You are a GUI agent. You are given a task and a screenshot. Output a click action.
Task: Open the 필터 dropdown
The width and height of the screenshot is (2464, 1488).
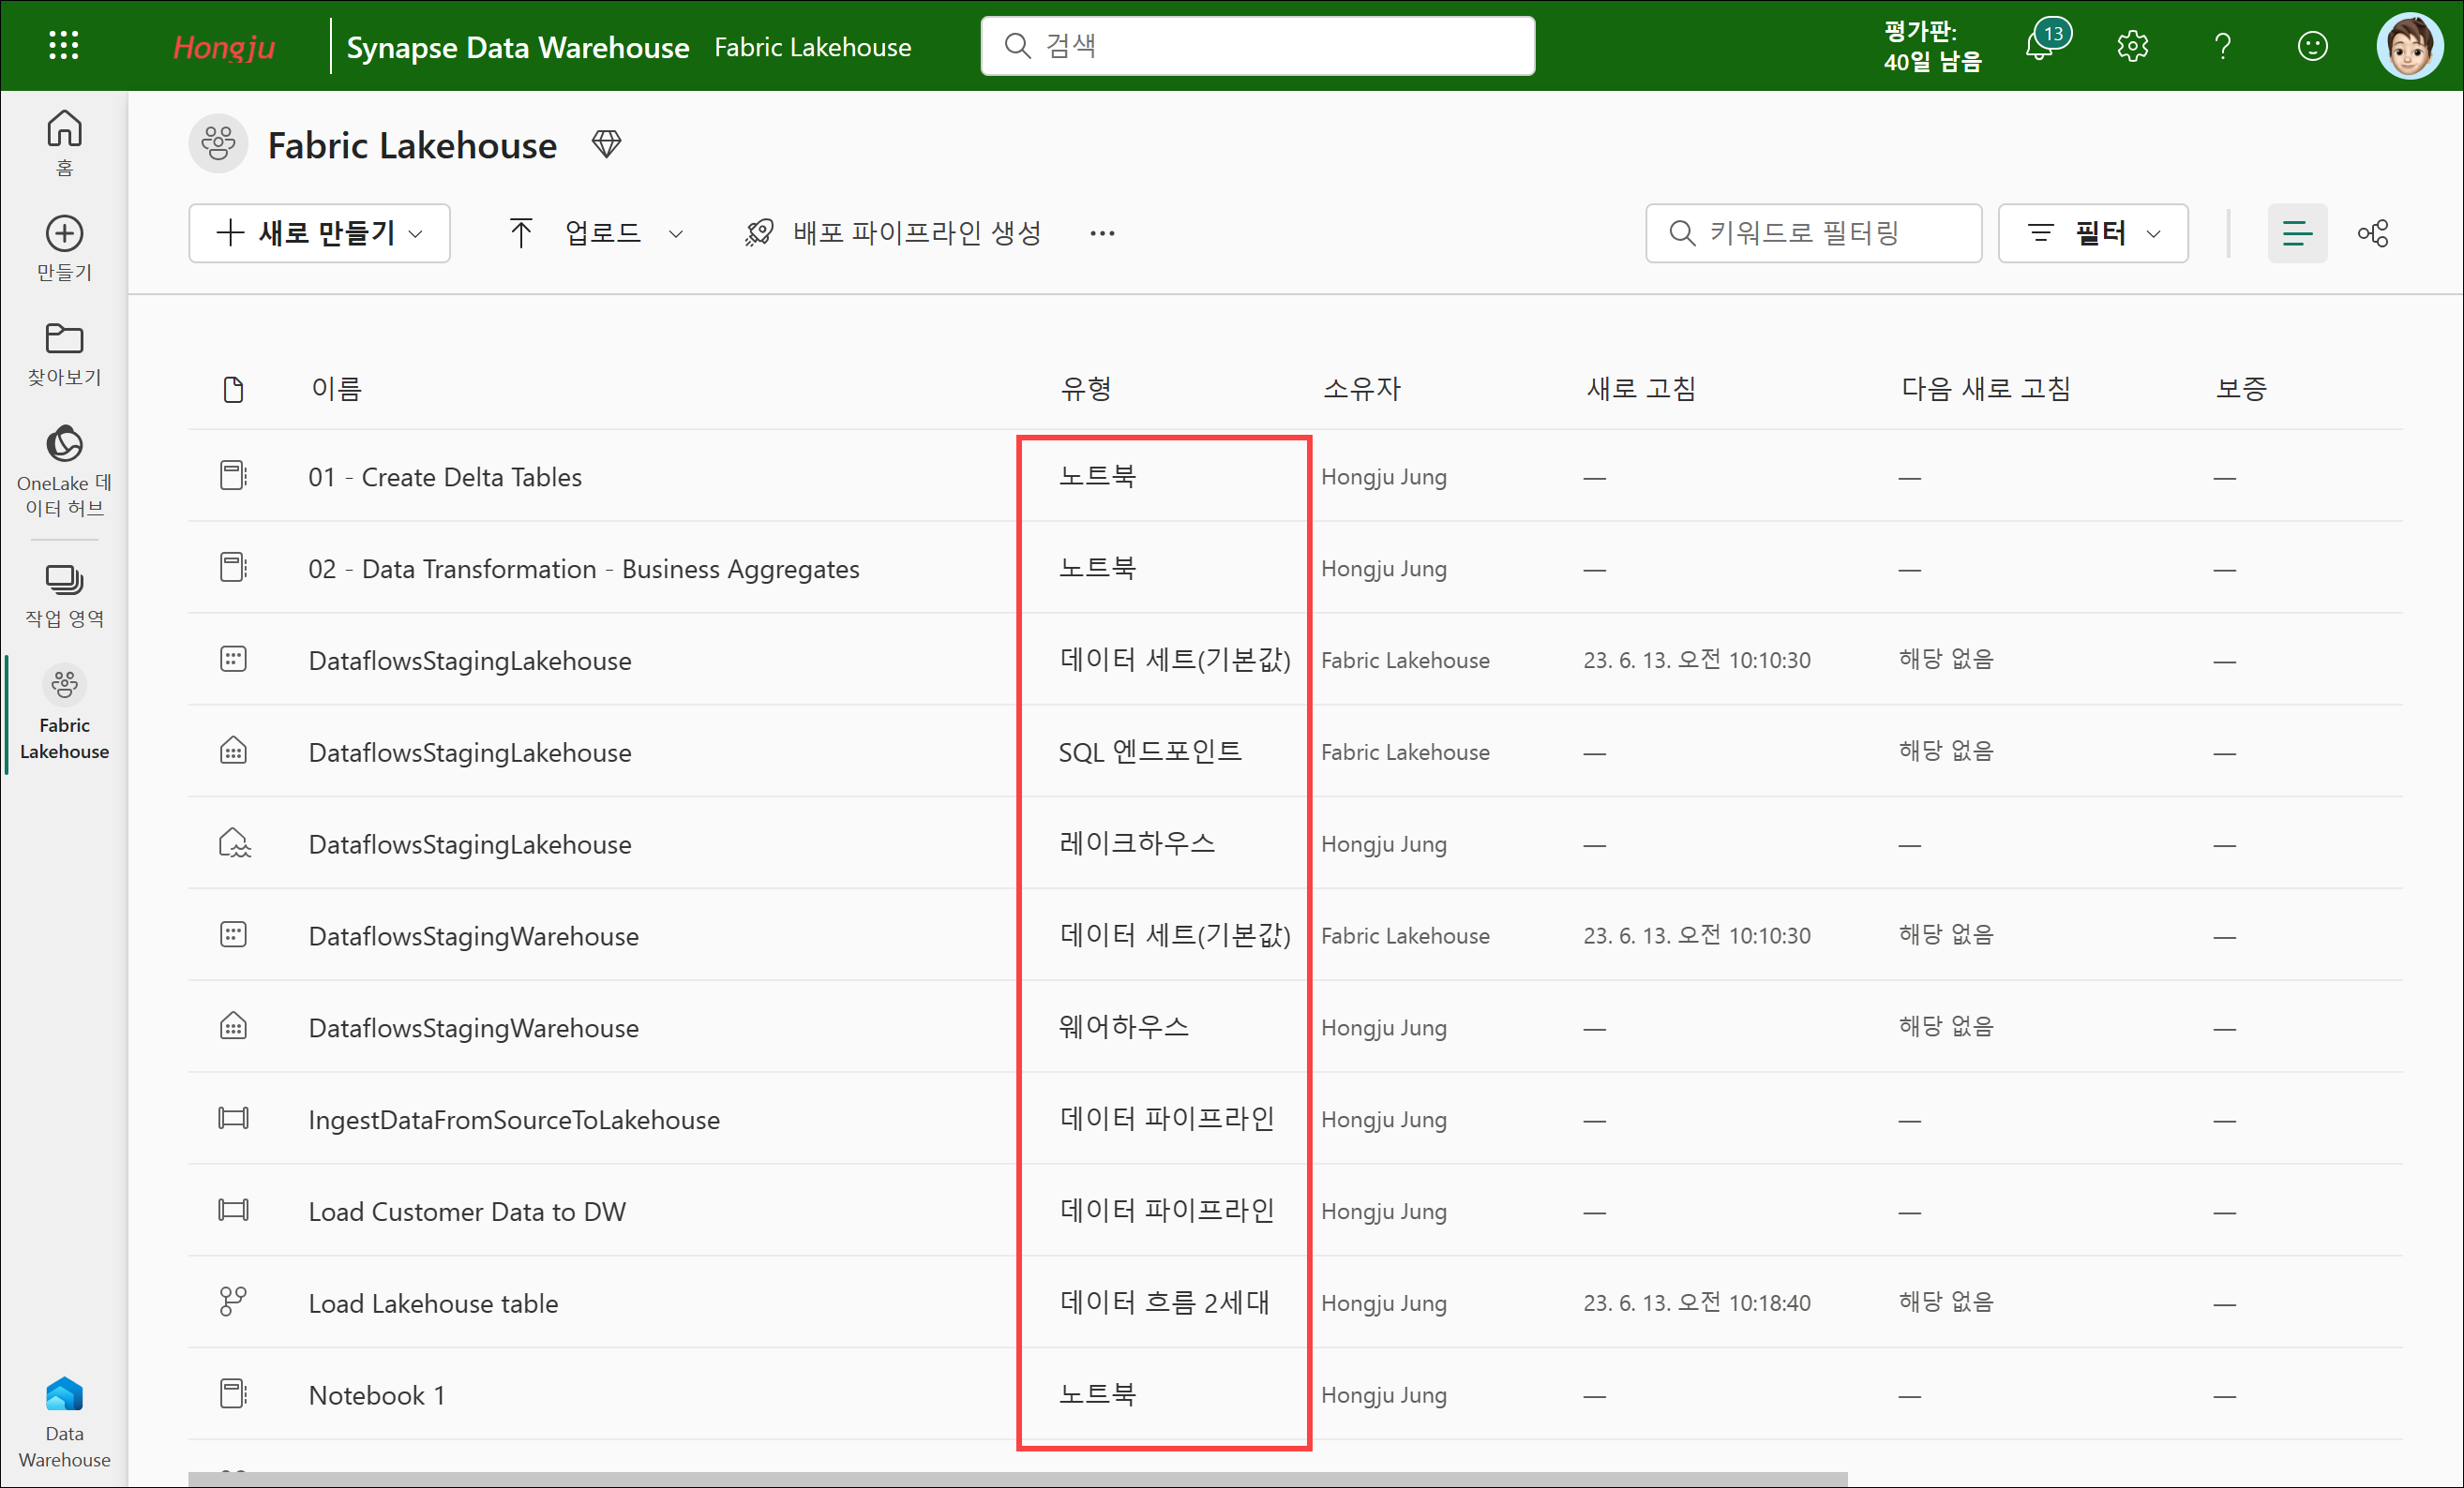coord(2092,232)
